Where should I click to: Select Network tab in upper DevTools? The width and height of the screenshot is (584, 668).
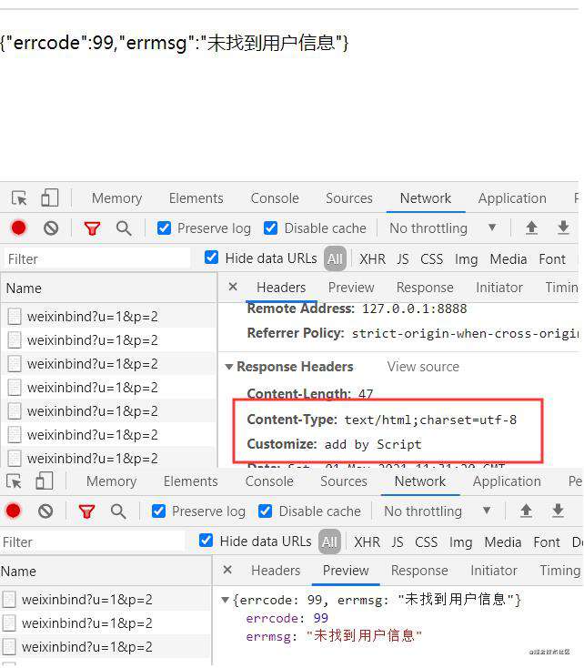(425, 198)
